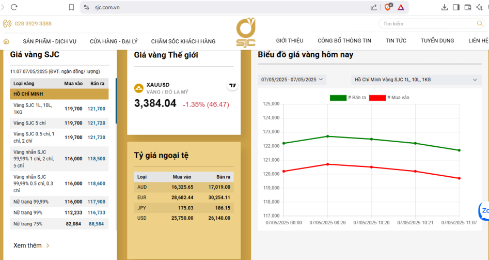The image size is (489, 260).
Task: Click the AUD currency row label
Action: coord(142,187)
